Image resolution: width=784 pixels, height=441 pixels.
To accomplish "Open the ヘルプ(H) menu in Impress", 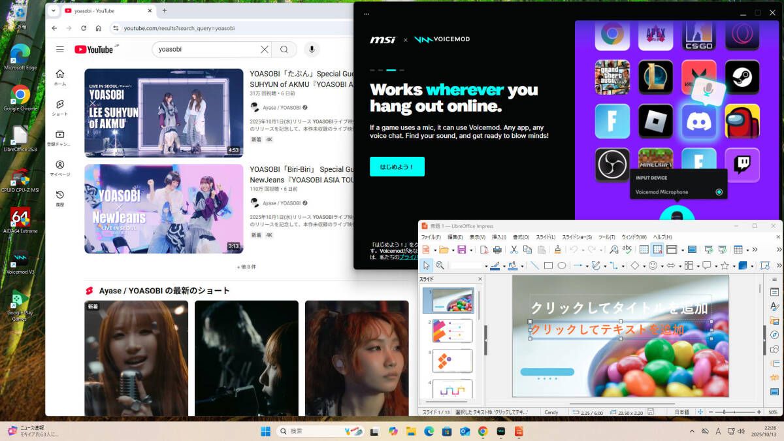I will pos(662,237).
